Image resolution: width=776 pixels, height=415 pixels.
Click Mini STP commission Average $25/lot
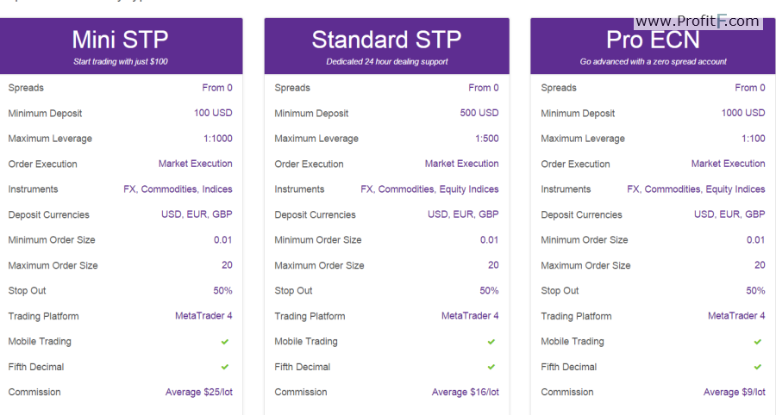199,392
